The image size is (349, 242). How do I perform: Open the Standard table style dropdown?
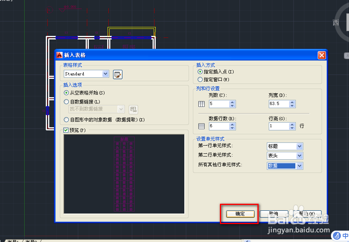pyautogui.click(x=106, y=74)
